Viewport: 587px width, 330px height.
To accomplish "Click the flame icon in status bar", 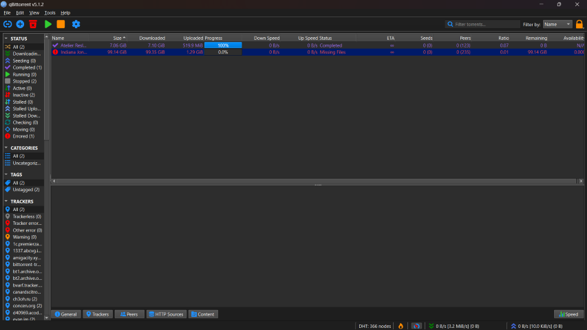I will (401, 326).
